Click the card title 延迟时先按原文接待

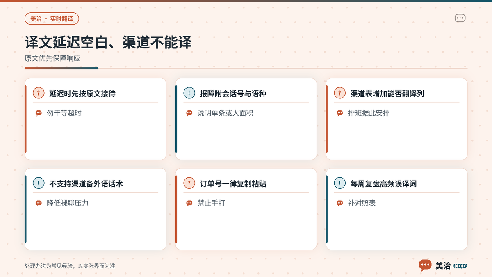[82, 94]
